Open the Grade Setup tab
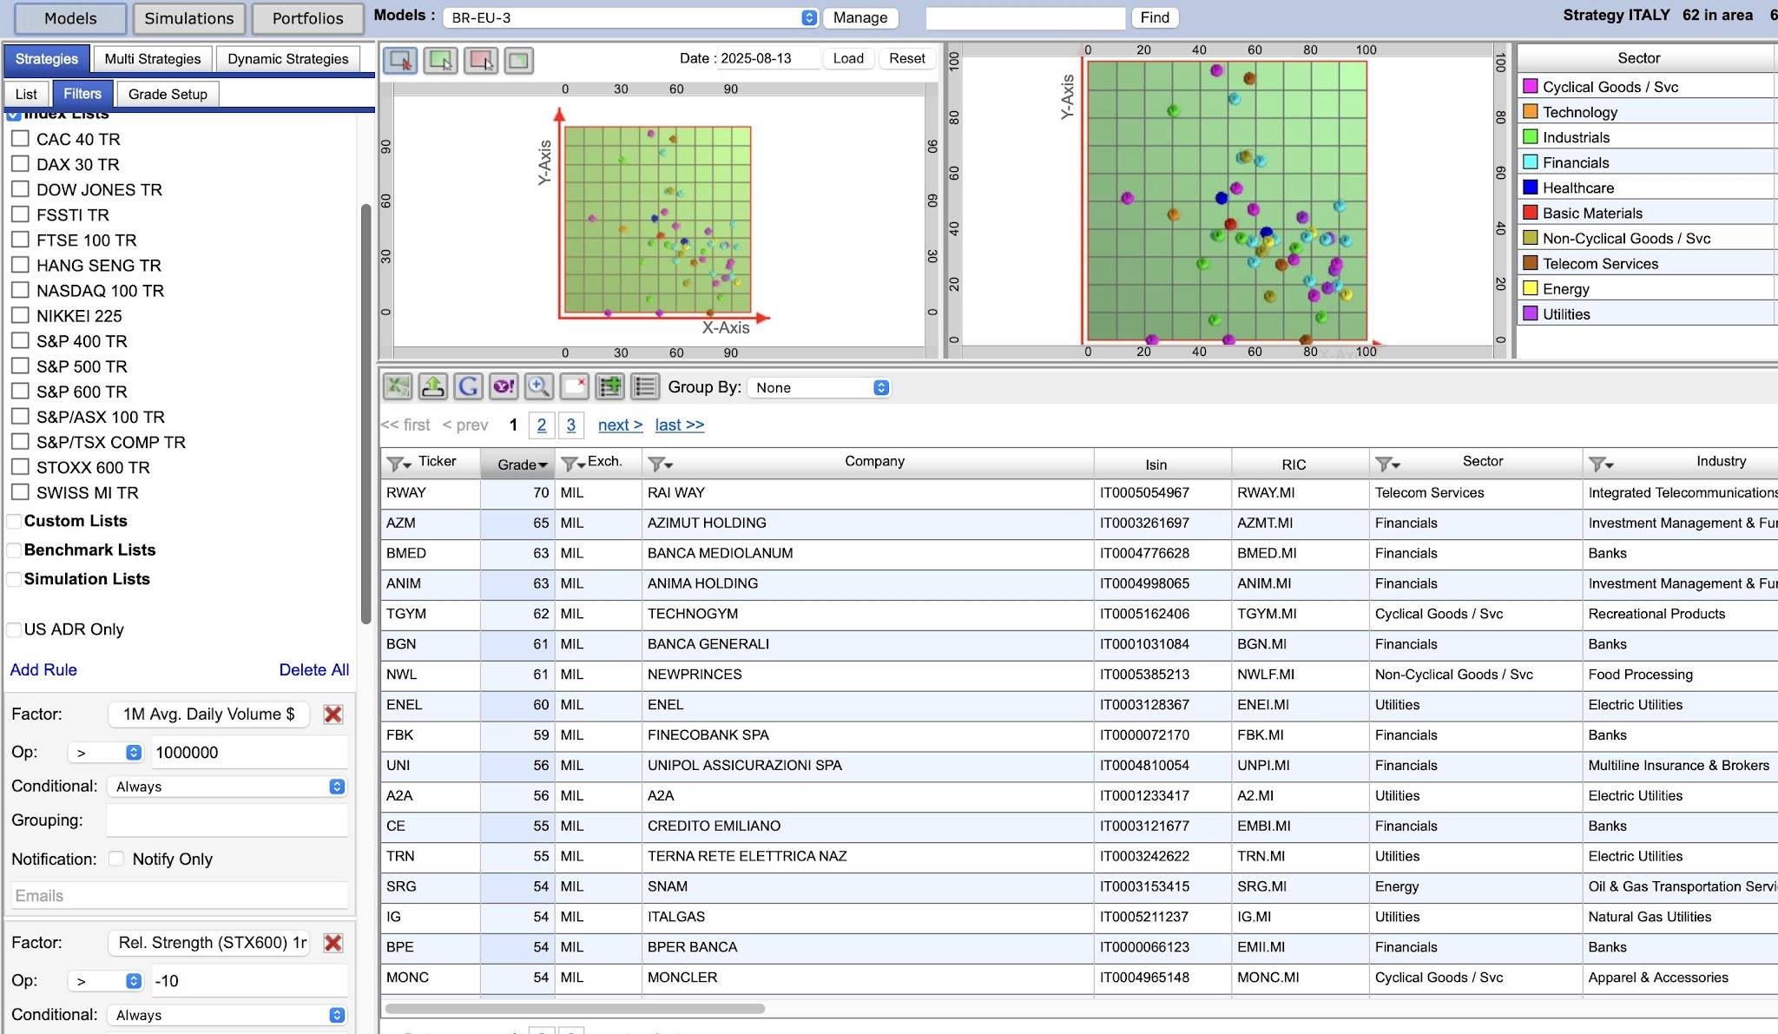 [168, 94]
